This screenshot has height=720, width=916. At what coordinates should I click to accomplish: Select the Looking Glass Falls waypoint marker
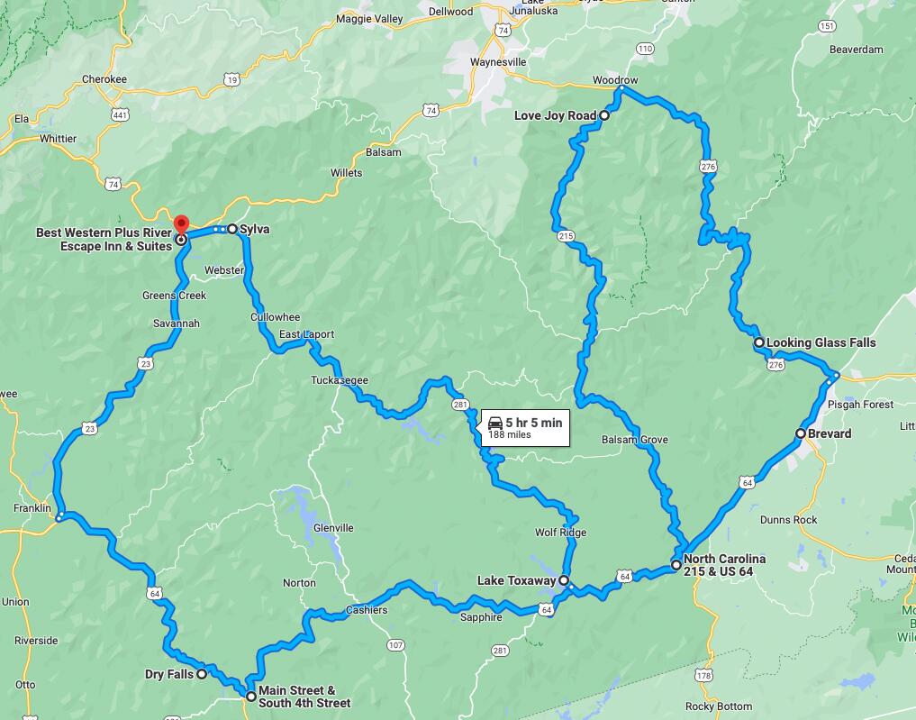coord(759,342)
